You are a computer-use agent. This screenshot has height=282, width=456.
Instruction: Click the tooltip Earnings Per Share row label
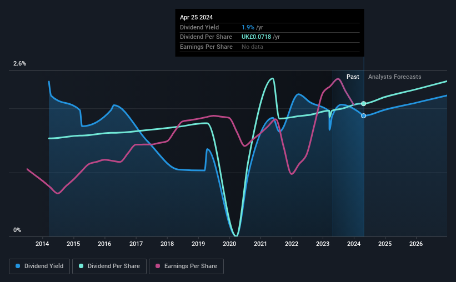click(x=206, y=47)
